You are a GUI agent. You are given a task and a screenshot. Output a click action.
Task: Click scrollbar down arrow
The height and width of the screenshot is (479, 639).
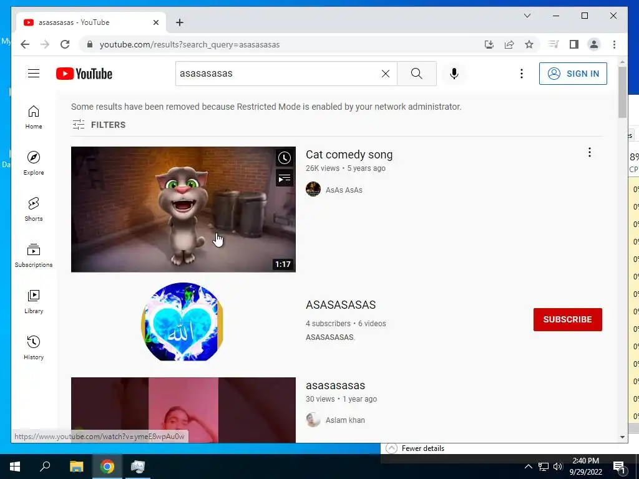click(x=622, y=437)
